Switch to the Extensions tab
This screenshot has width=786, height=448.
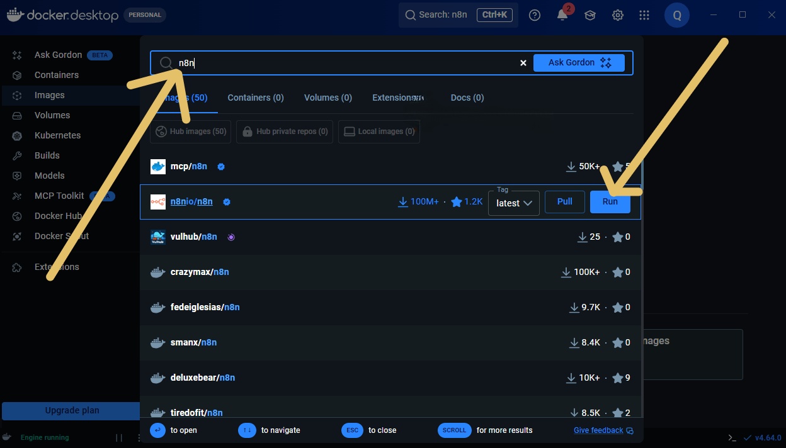398,98
